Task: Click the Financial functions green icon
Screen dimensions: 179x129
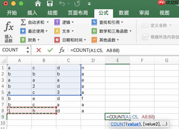Action: coord(23,40)
